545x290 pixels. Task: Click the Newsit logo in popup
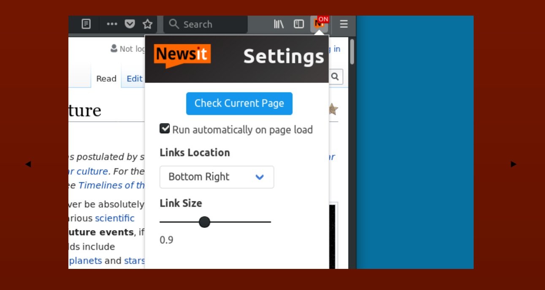182,56
